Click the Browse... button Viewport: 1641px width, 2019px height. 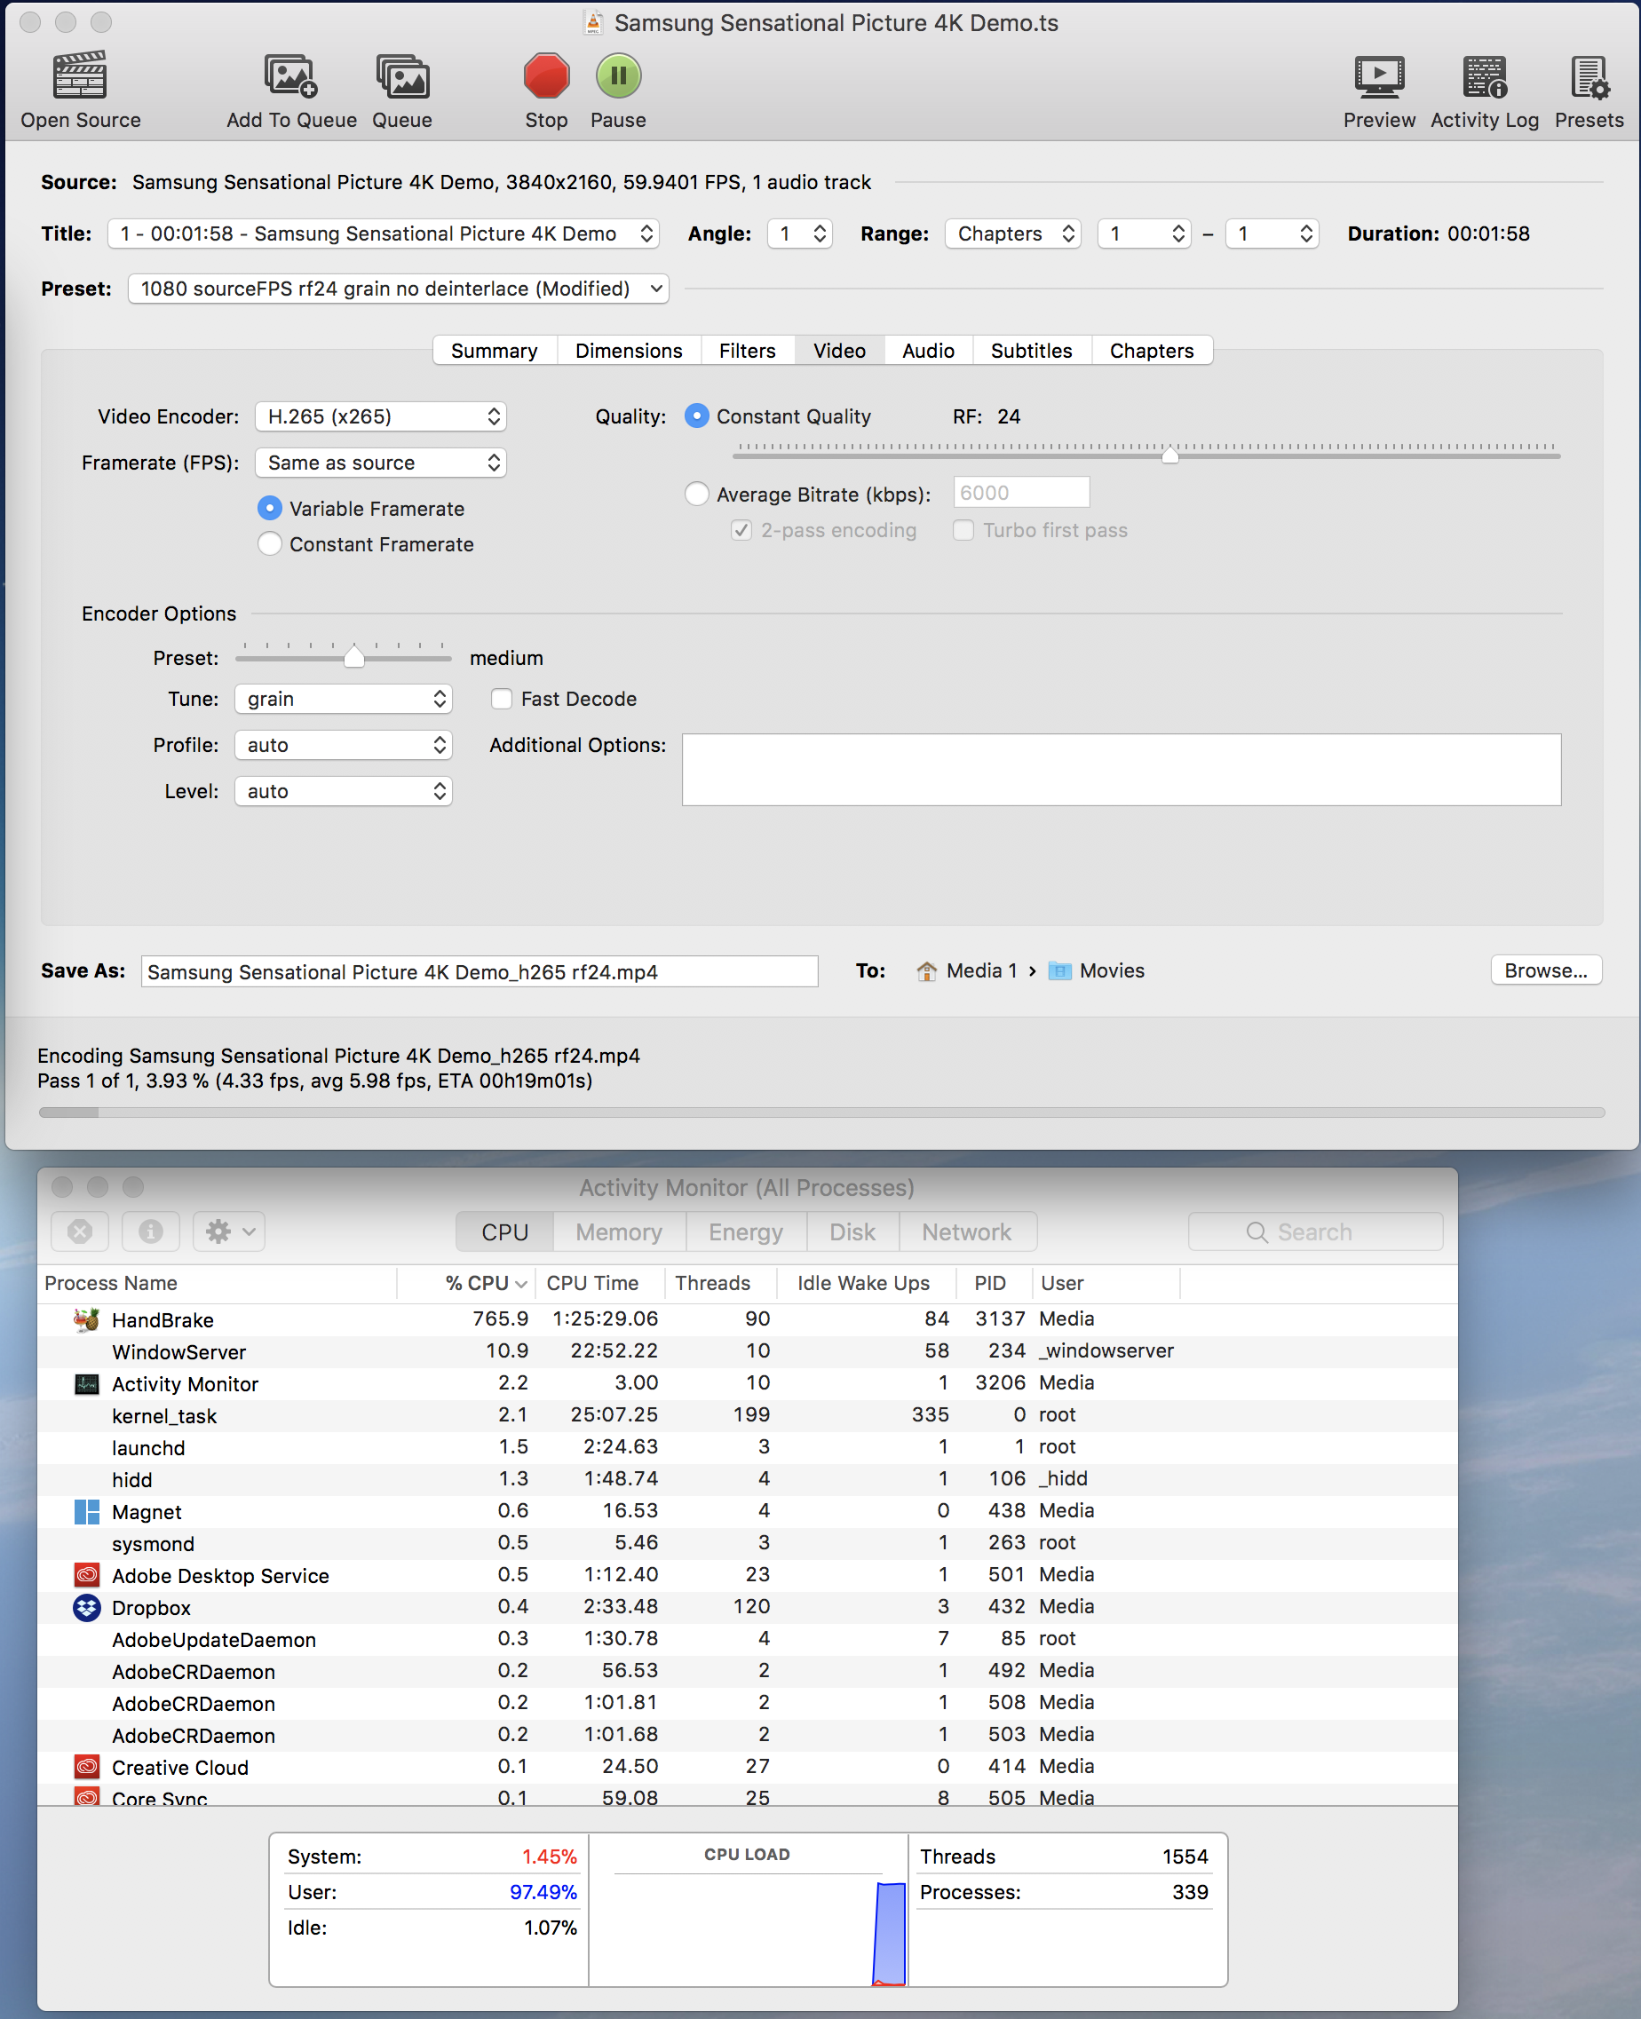[x=1545, y=970]
